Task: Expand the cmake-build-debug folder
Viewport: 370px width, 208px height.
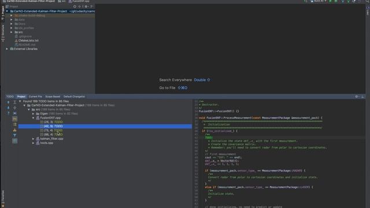Action: pos(12,16)
